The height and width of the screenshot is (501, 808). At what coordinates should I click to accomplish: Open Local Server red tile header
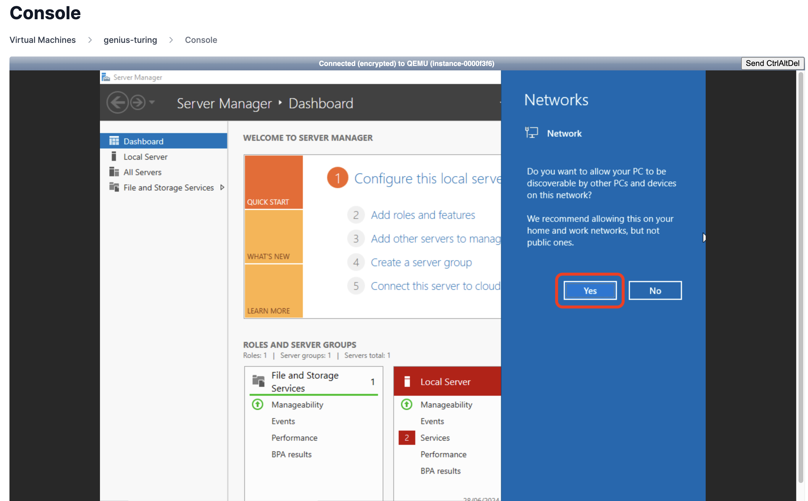(x=447, y=382)
